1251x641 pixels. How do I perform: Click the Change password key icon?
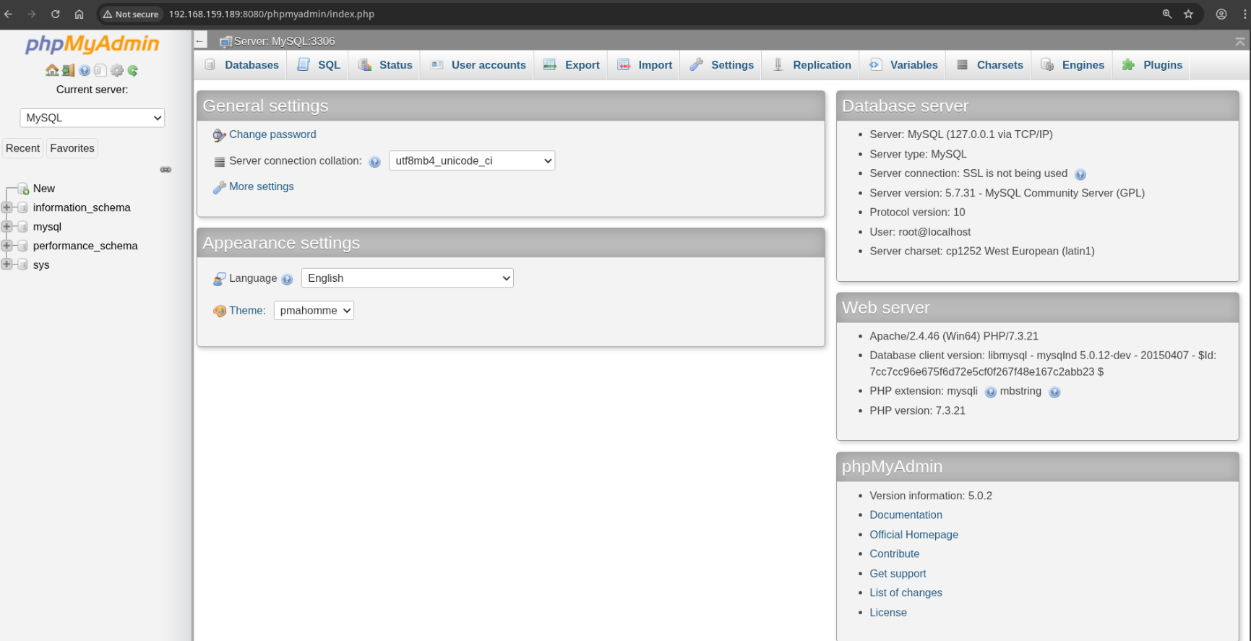click(x=220, y=135)
